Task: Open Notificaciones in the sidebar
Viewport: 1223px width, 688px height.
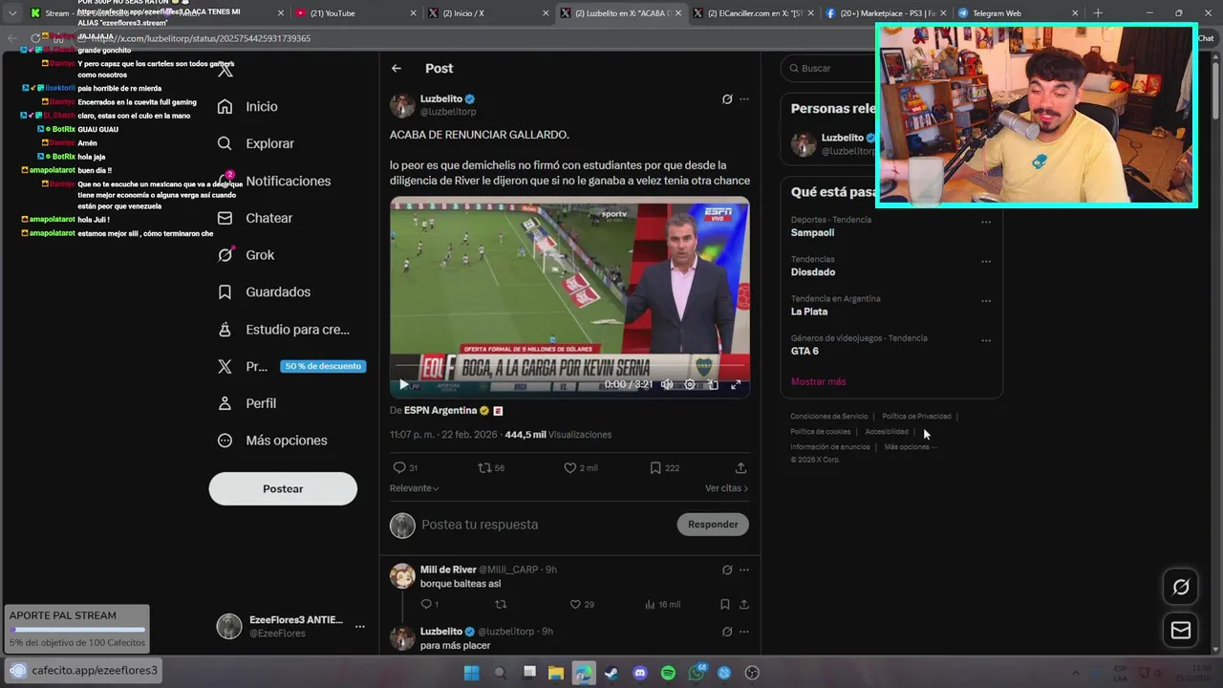Action: pos(273,181)
